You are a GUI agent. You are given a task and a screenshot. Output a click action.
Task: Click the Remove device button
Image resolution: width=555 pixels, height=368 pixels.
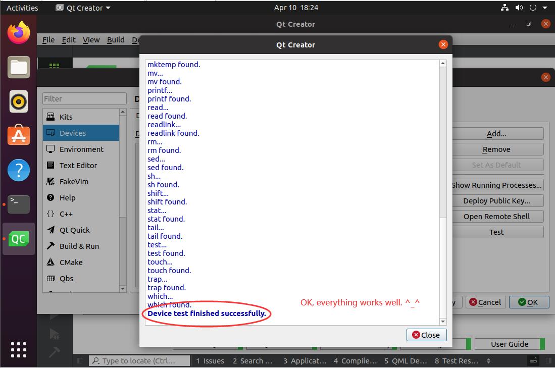tap(497, 149)
